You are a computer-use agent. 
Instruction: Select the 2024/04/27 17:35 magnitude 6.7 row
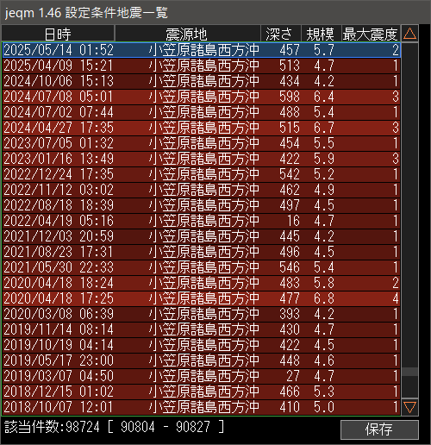point(202,128)
